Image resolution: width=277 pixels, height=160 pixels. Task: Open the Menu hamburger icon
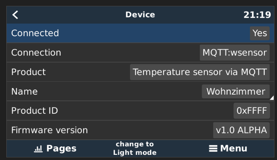(213, 149)
